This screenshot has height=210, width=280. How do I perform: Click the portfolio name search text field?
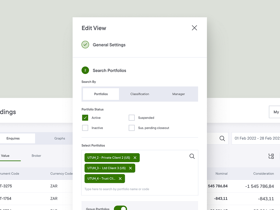126,189
